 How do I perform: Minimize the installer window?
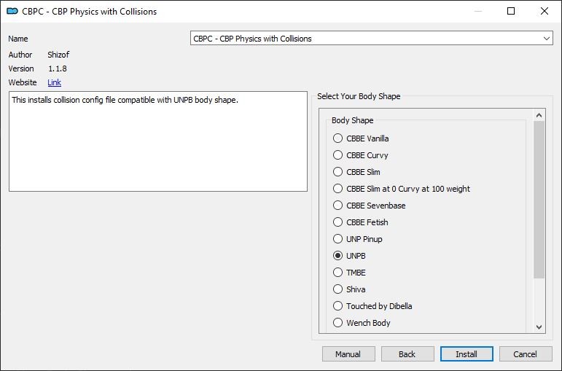tap(477, 11)
